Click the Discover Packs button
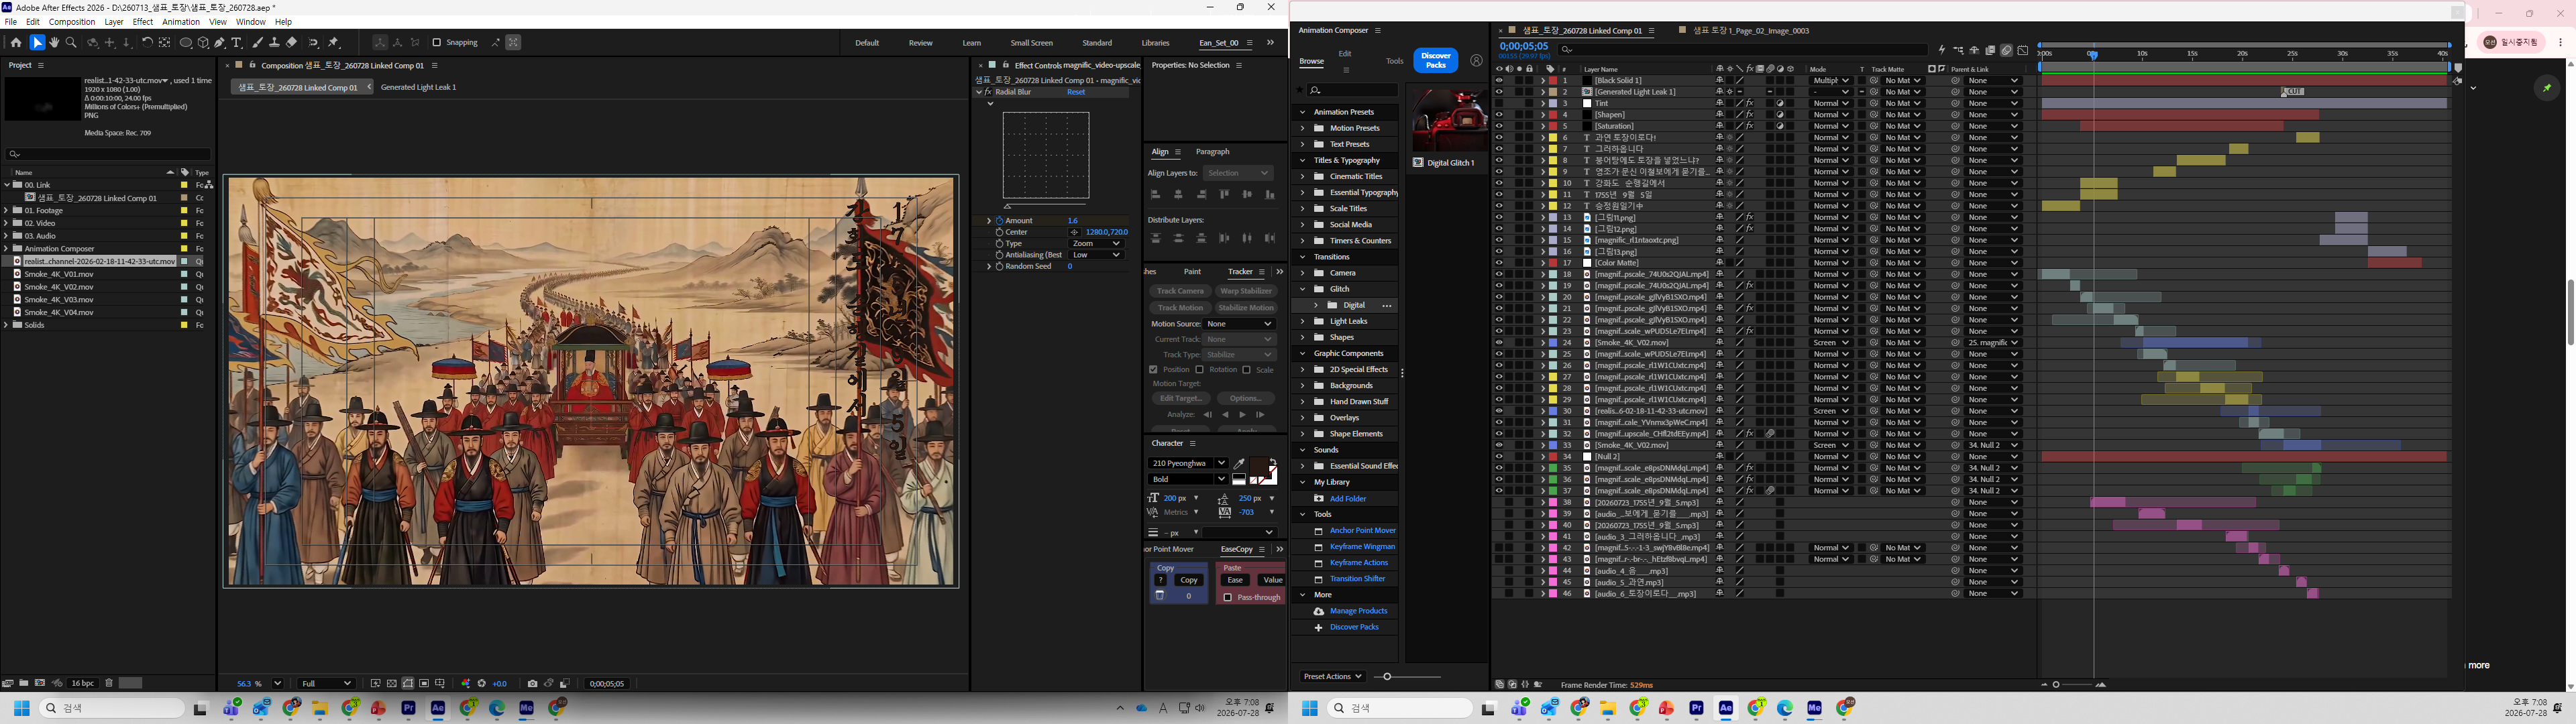 (1436, 60)
